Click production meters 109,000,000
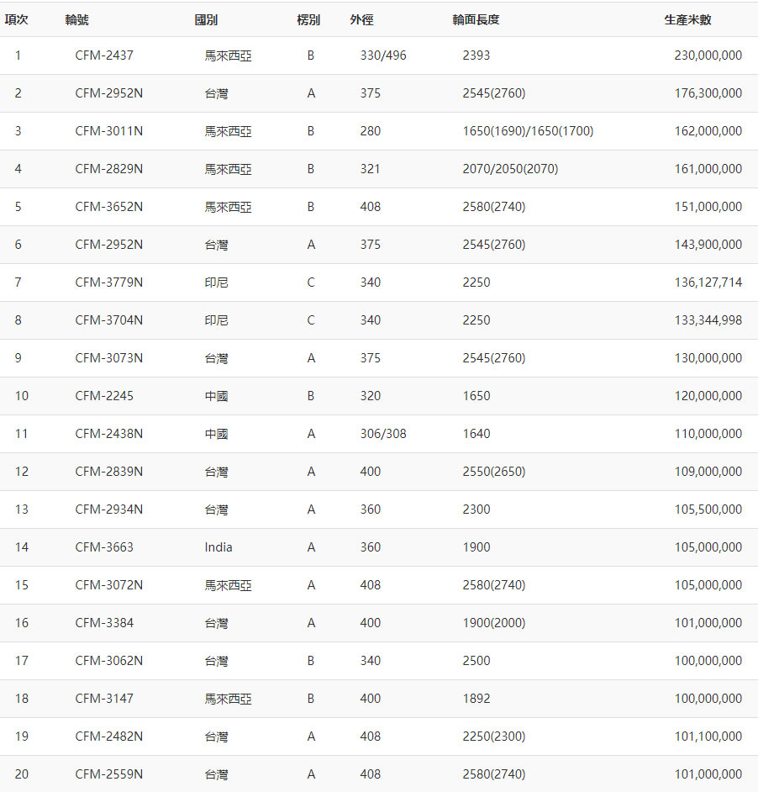Image resolution: width=758 pixels, height=792 pixels. (708, 472)
